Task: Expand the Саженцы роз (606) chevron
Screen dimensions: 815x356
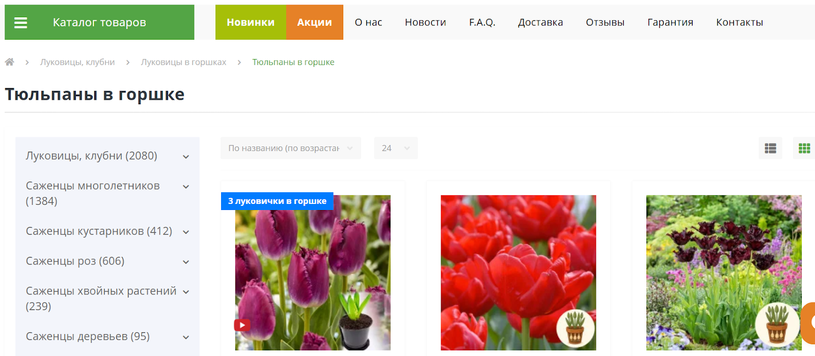Action: coord(186,262)
